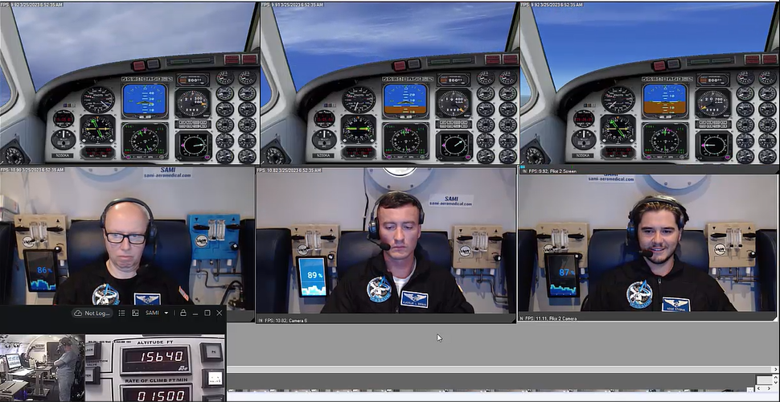The height and width of the screenshot is (402, 780).
Task: Minimize the small SAMI viewer window
Action: tap(195, 313)
